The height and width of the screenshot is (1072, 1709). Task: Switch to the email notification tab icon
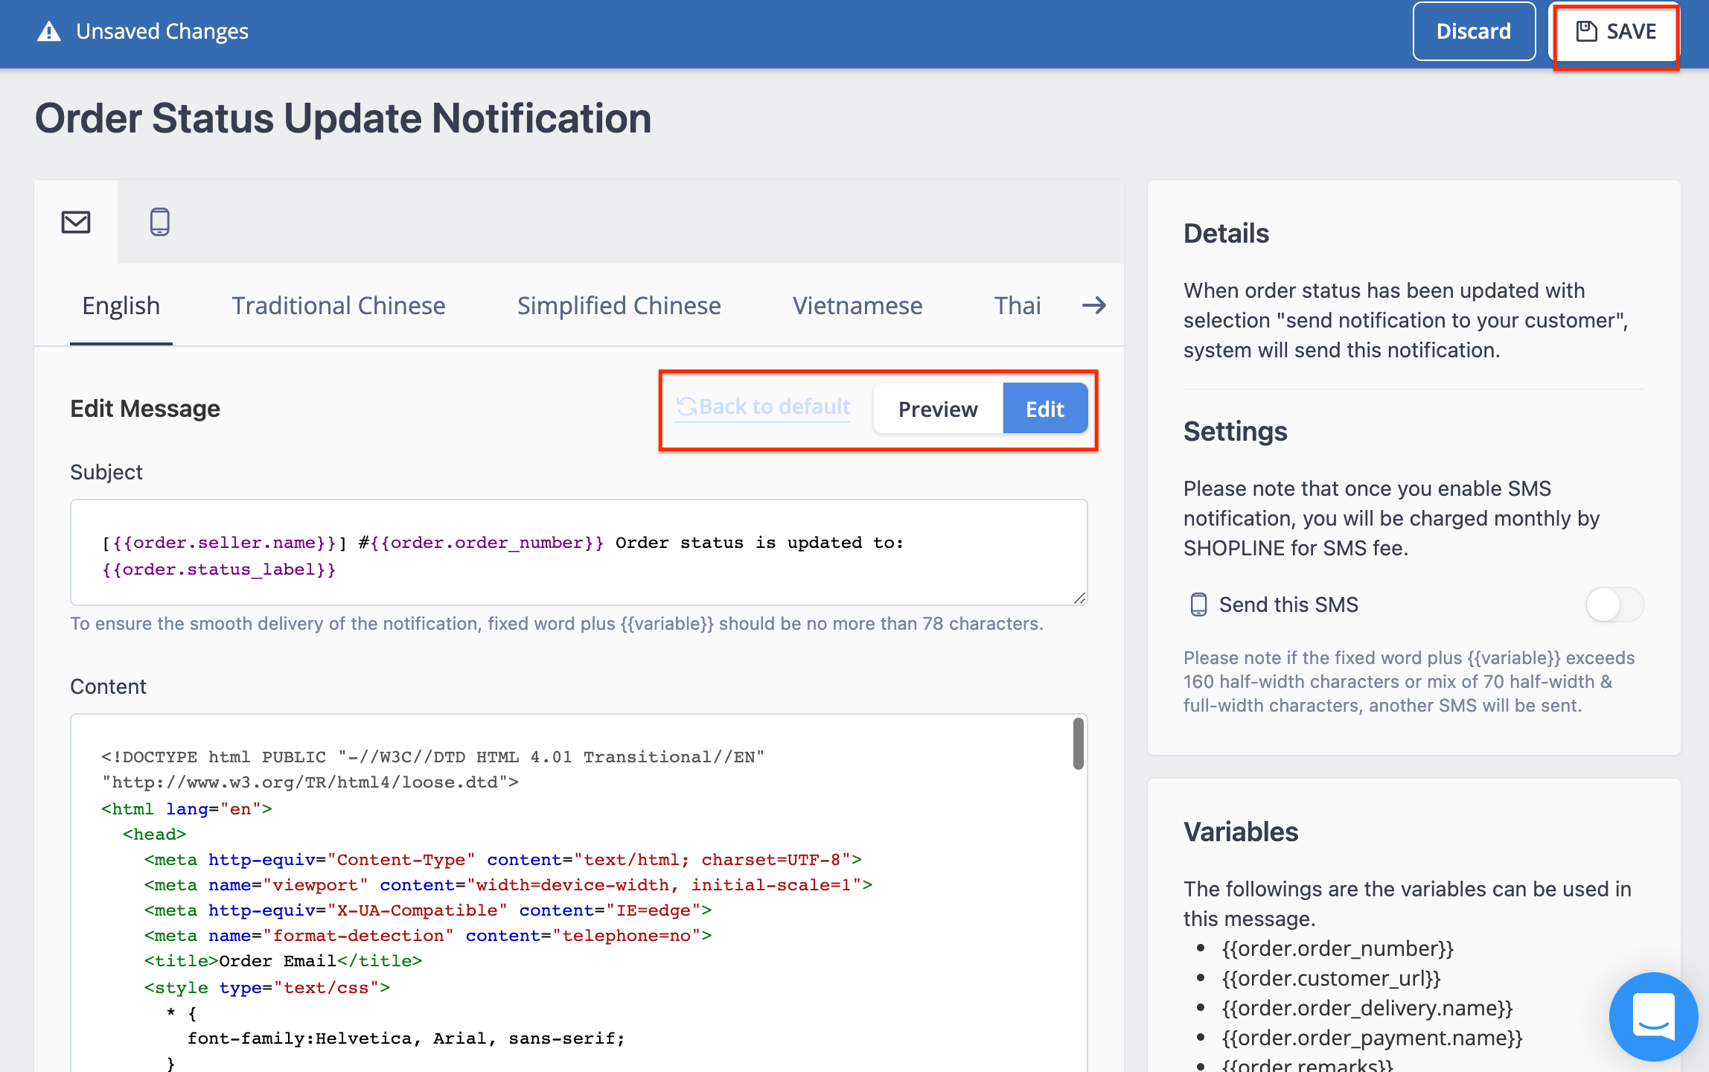(x=76, y=222)
